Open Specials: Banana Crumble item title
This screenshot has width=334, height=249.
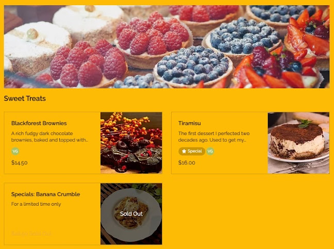pos(45,194)
